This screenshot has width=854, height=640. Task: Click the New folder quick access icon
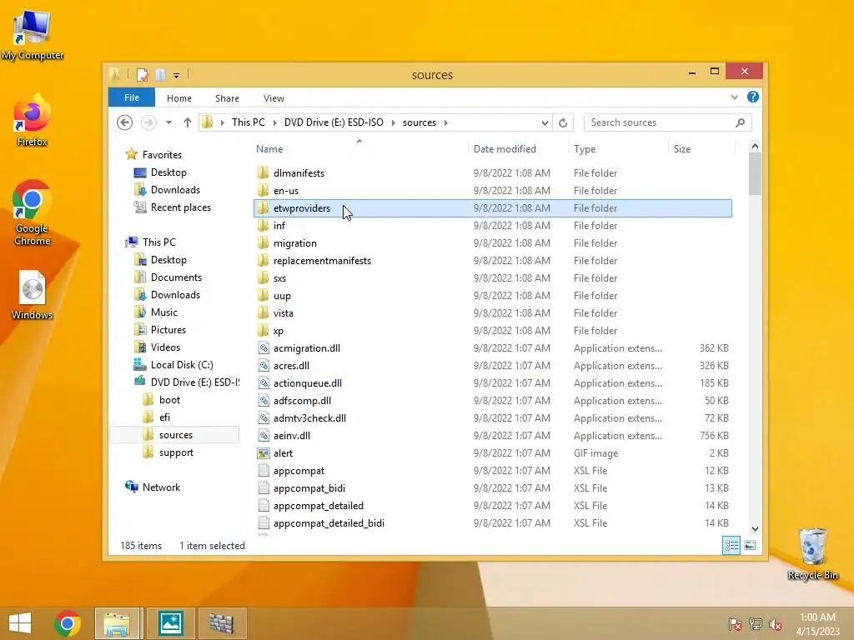(x=160, y=74)
